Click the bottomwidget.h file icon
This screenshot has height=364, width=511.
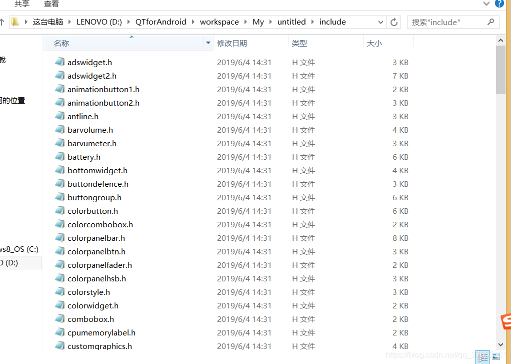(59, 170)
